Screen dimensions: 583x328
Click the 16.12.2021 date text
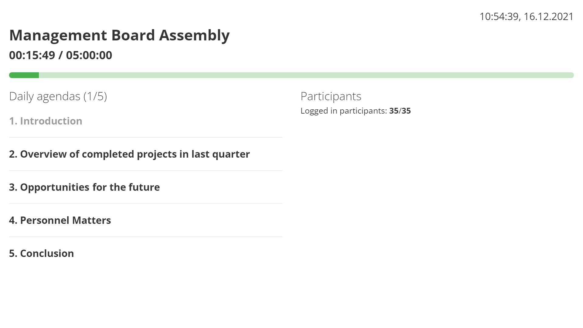549,16
